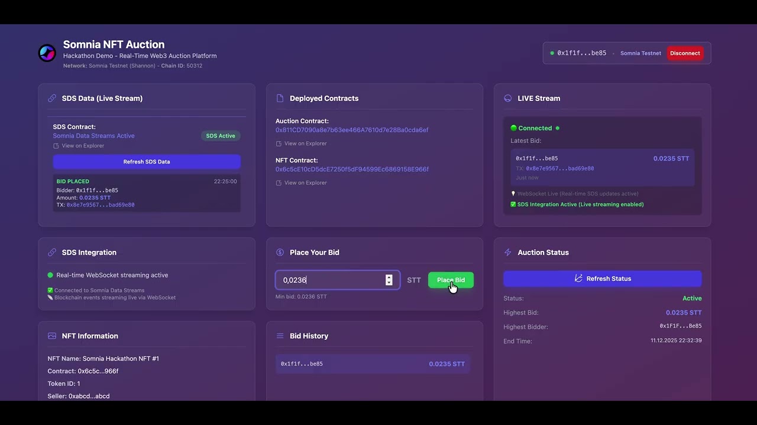The height and width of the screenshot is (425, 757).
Task: Click the Somnia Testnet label in header
Action: click(640, 53)
